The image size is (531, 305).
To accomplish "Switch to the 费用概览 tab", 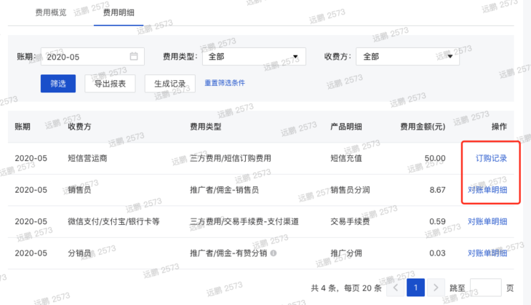I will point(50,12).
